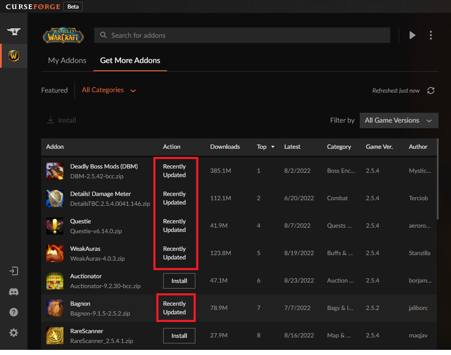Screen dimensions: 451x355
Task: Click the Auctionator treasure chest thumbnail
Action: [x=55, y=281]
